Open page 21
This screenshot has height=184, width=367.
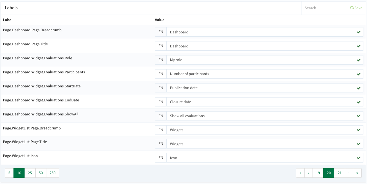click(339, 173)
